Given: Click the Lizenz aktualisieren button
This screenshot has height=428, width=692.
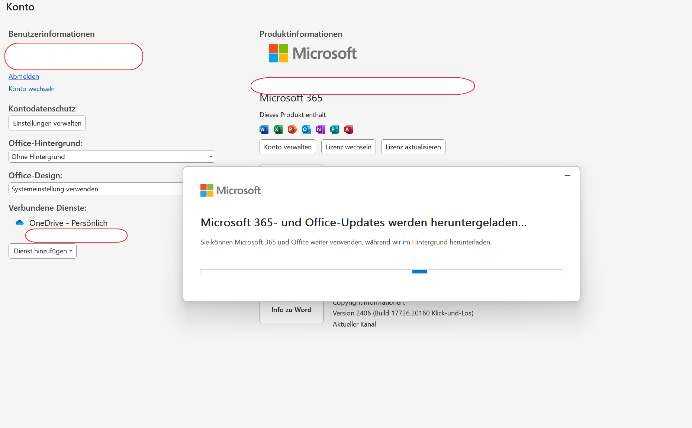Looking at the screenshot, I should point(413,147).
